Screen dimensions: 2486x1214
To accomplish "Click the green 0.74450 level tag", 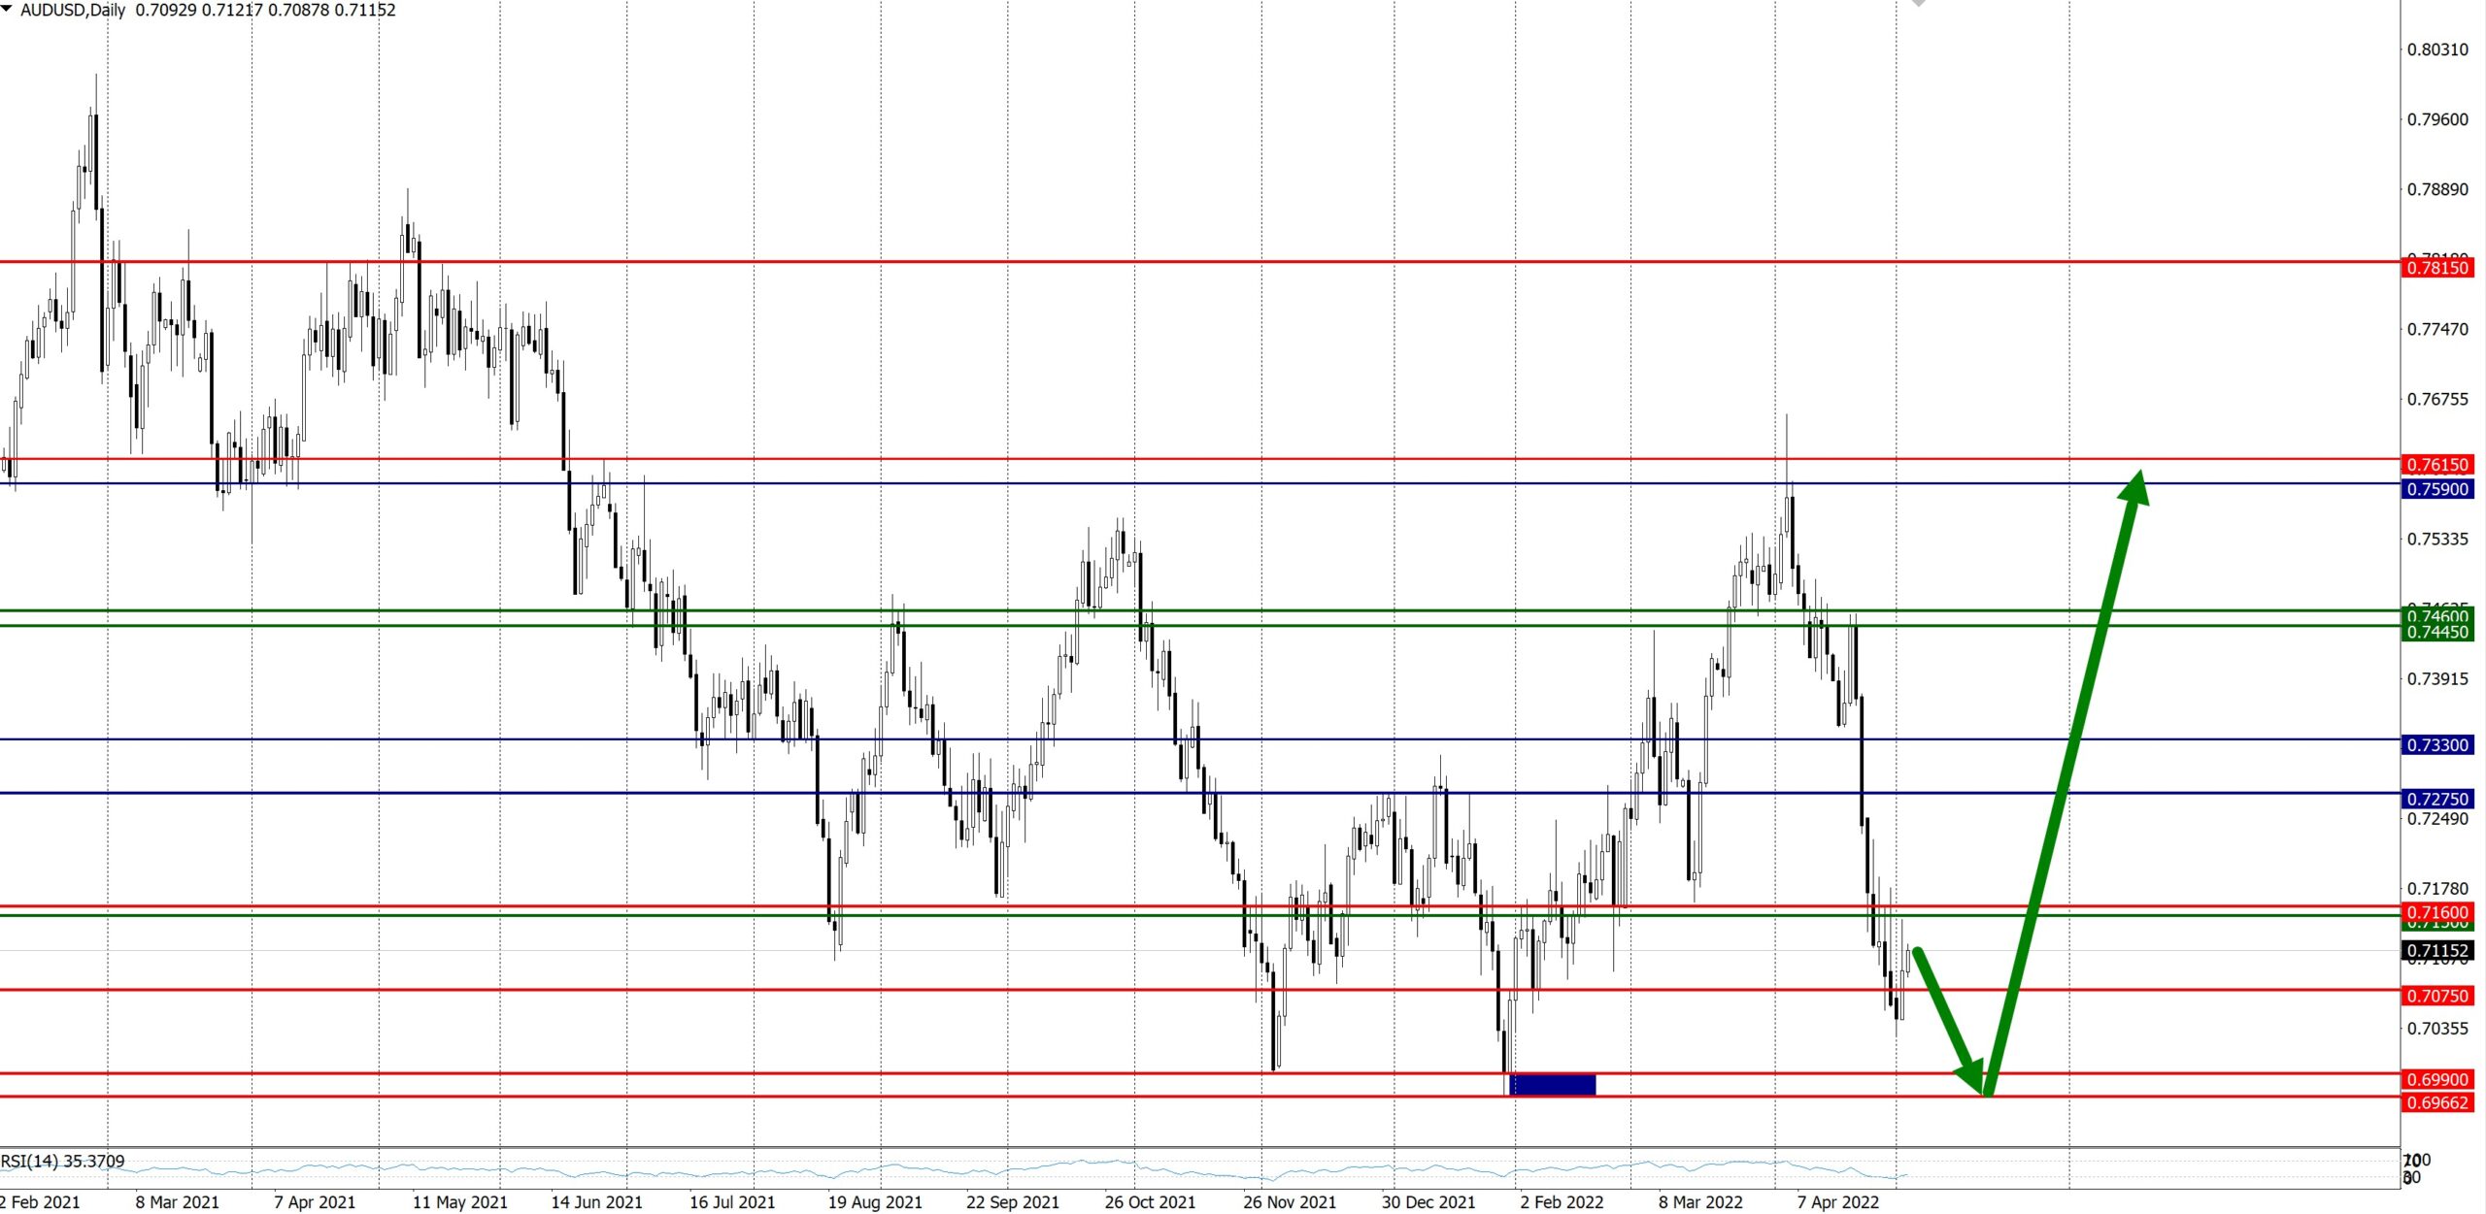I will coord(2437,633).
